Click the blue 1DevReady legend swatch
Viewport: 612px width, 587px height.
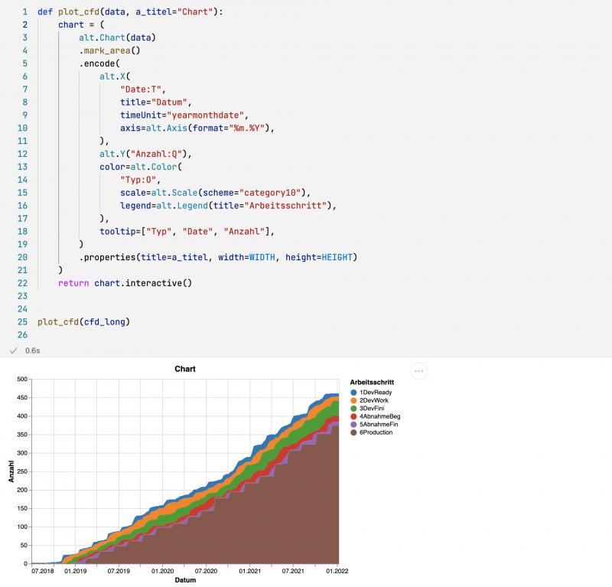pyautogui.click(x=353, y=393)
